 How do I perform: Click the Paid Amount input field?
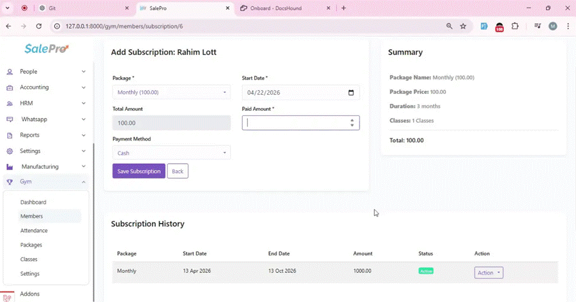click(296, 123)
